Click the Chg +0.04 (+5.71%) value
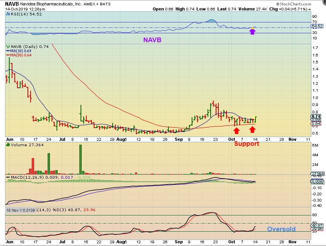 tap(288, 9)
